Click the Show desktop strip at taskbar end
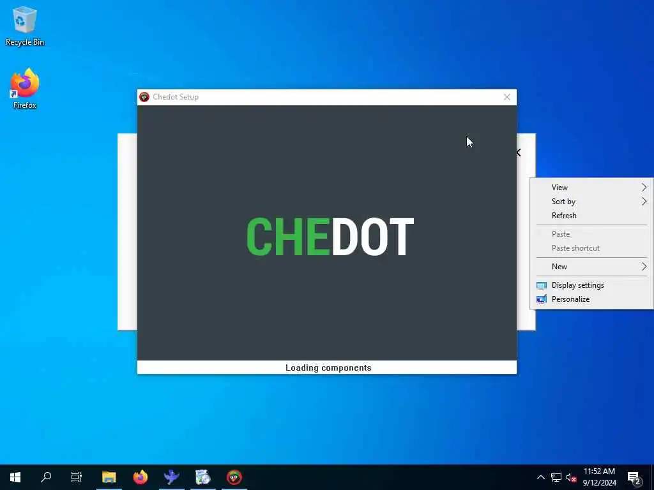 pyautogui.click(x=652, y=477)
